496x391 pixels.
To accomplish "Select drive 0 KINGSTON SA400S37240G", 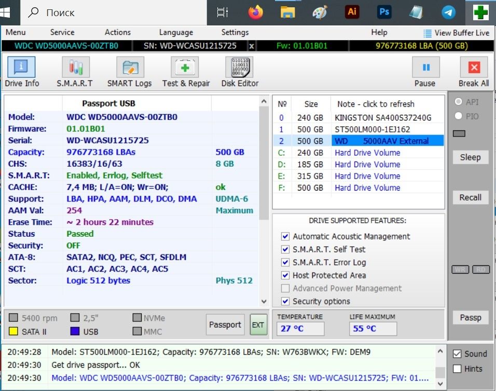I will coord(359,118).
